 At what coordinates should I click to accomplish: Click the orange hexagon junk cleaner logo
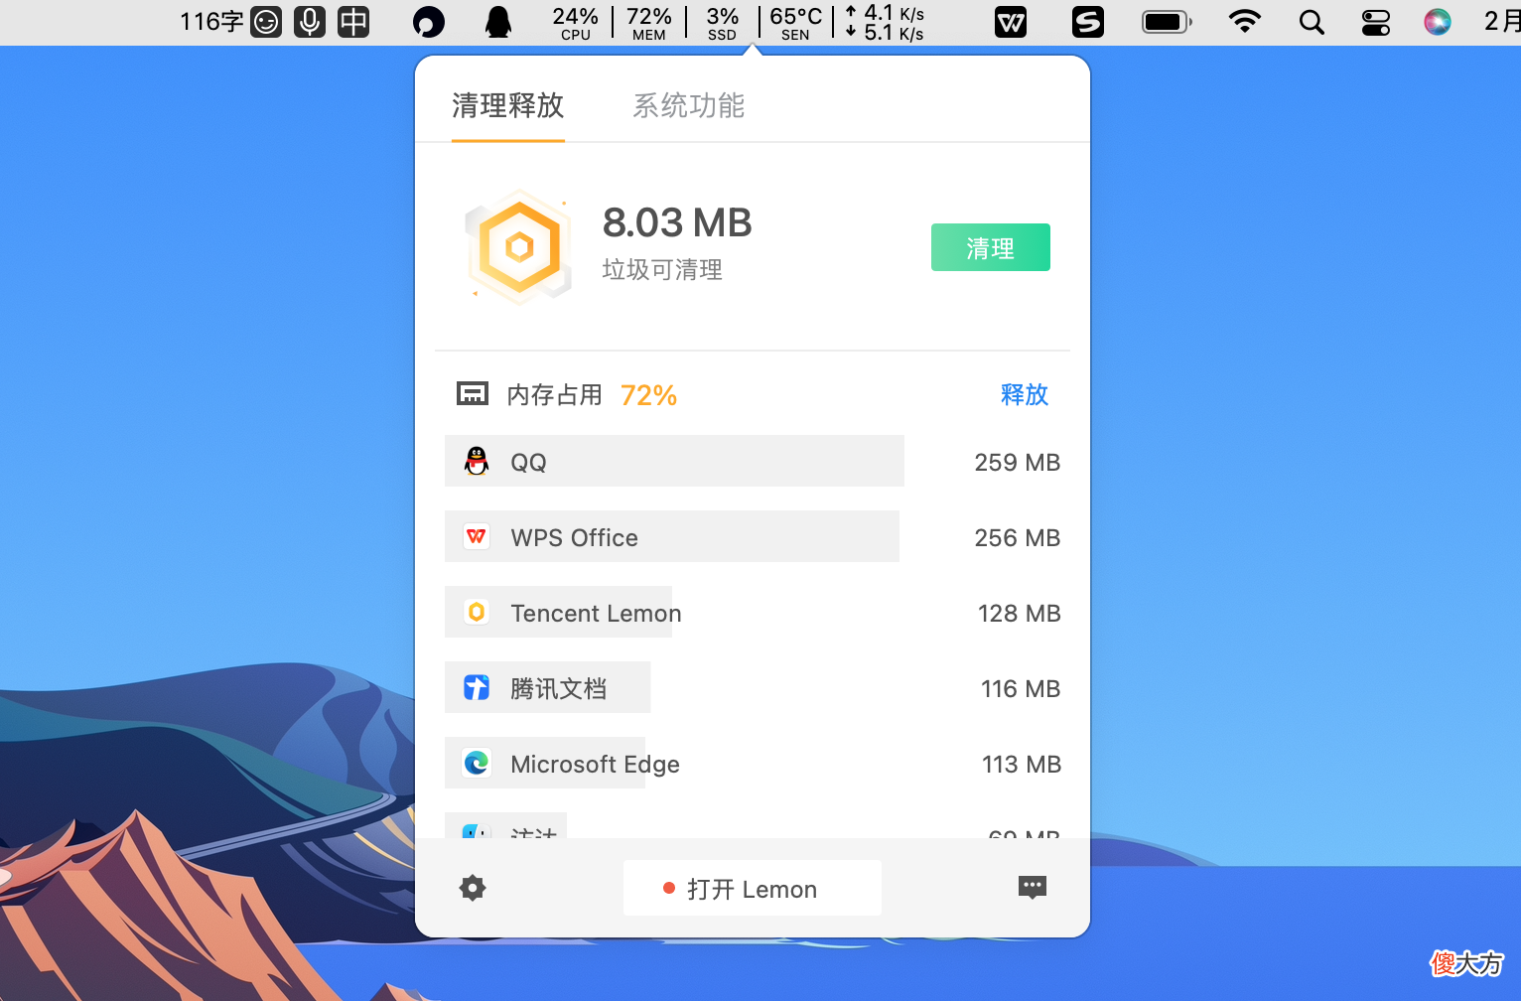519,246
